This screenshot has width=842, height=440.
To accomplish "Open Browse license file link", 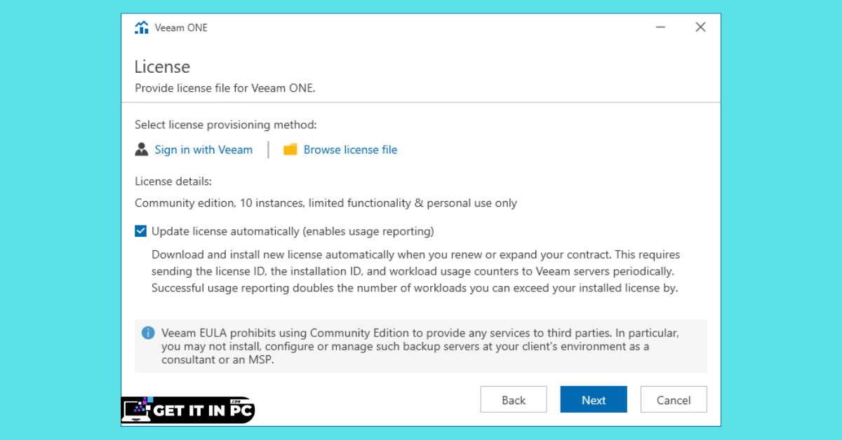I will tap(350, 149).
